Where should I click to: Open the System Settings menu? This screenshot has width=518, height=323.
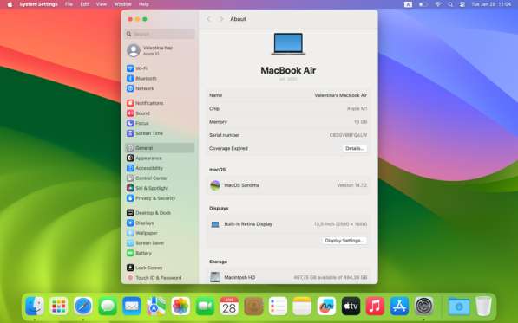(x=39, y=4)
